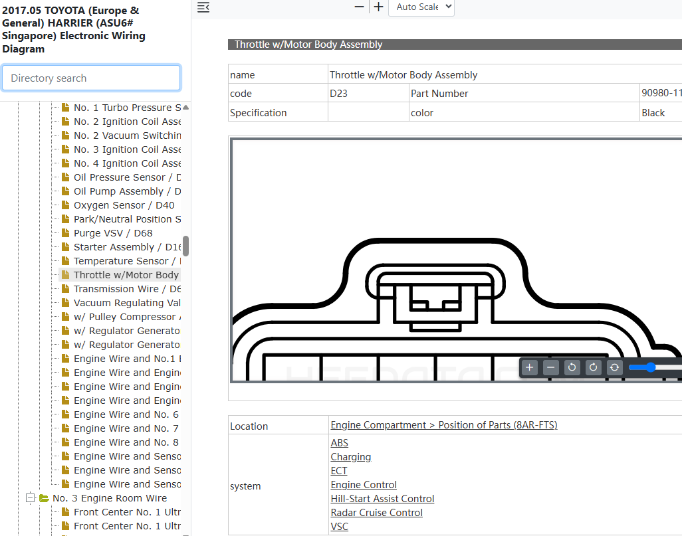Select No. 4 Ignition Coil tree item
Screen dimensions: 682x536
(x=127, y=163)
